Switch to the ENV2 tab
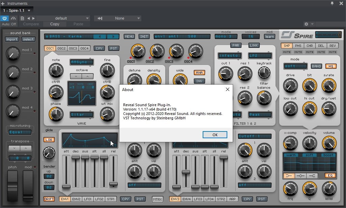The width and height of the screenshot is (346, 208). pyautogui.click(x=76, y=199)
